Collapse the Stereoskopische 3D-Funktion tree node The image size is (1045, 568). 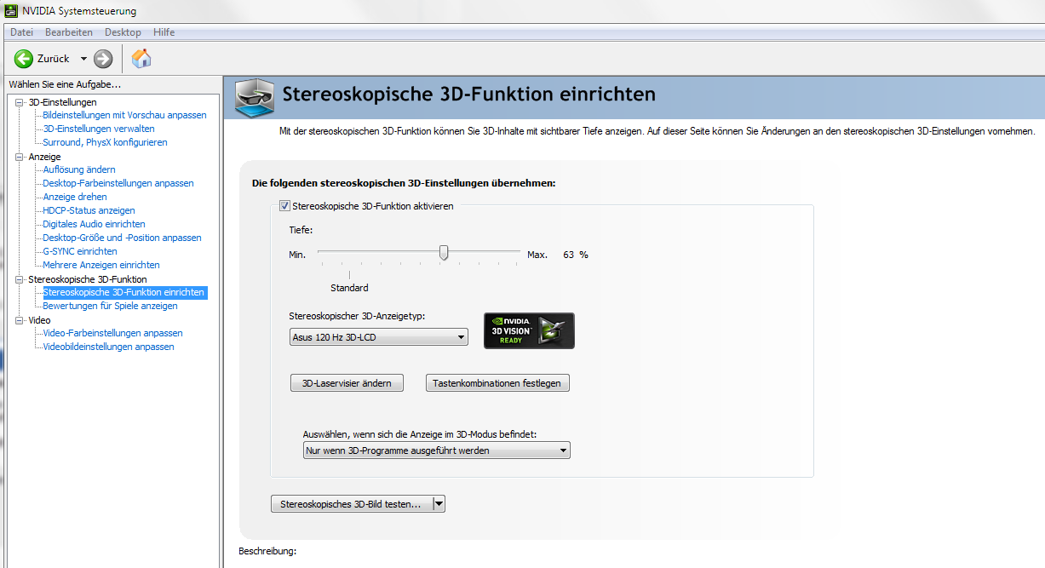[x=21, y=279]
